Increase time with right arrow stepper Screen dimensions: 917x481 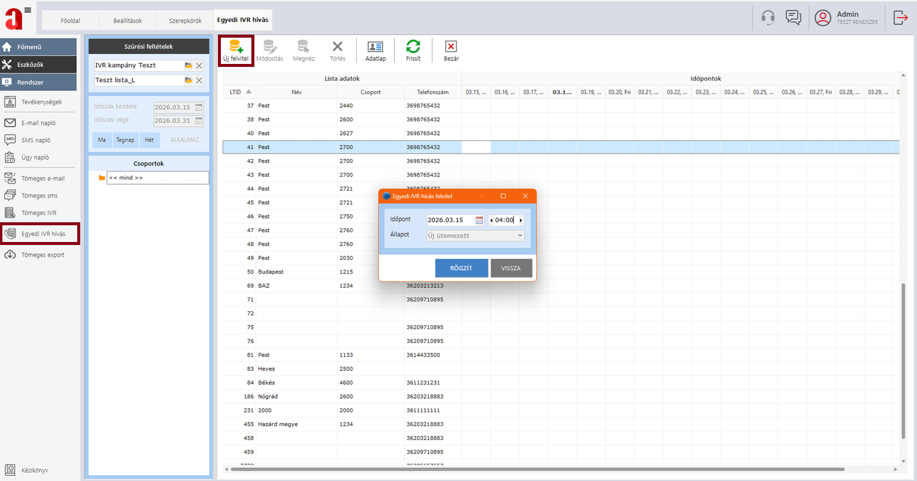coord(521,220)
